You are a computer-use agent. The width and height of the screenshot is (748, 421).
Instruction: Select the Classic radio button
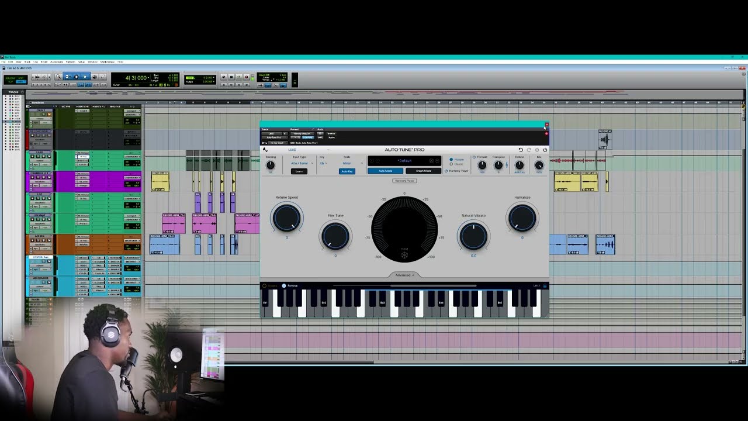click(451, 164)
